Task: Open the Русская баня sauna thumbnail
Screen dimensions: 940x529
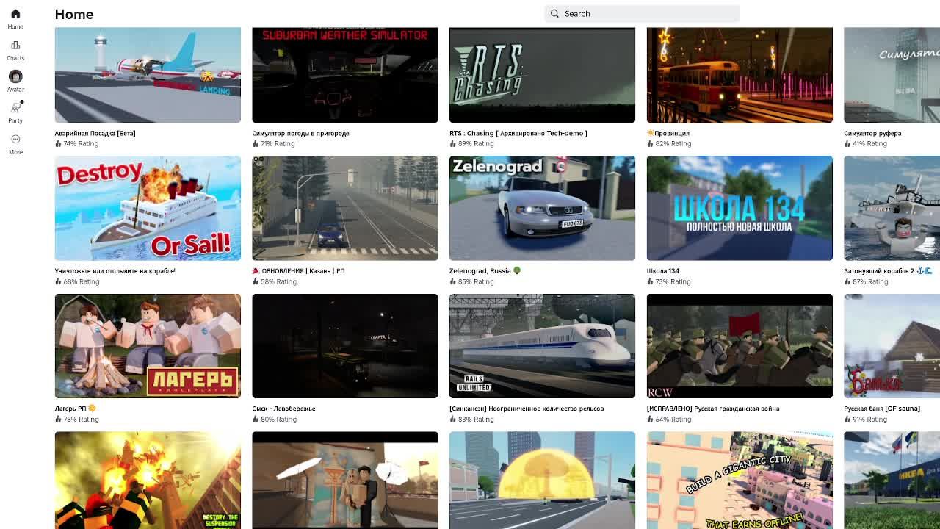Action: coord(892,346)
